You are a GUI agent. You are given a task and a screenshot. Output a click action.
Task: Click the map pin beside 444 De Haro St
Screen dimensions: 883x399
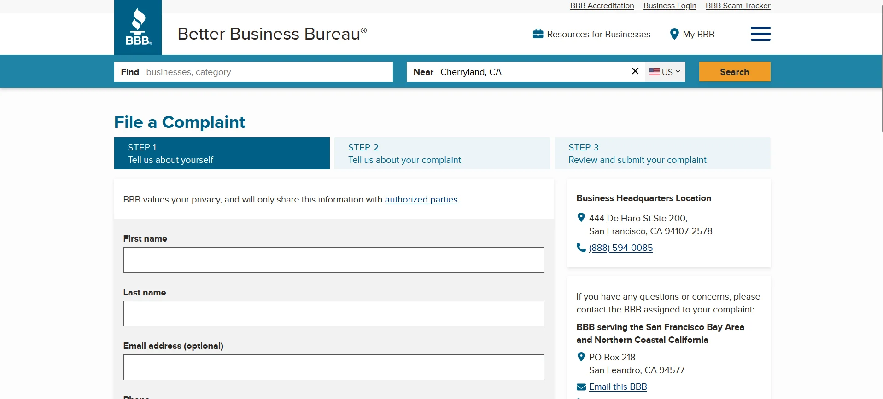click(x=581, y=218)
